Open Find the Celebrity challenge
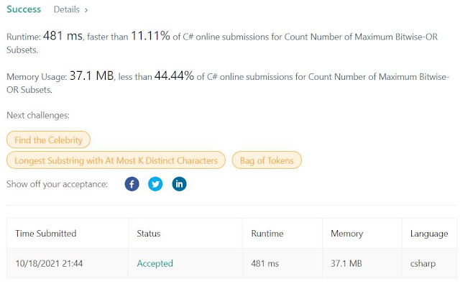 (48, 139)
